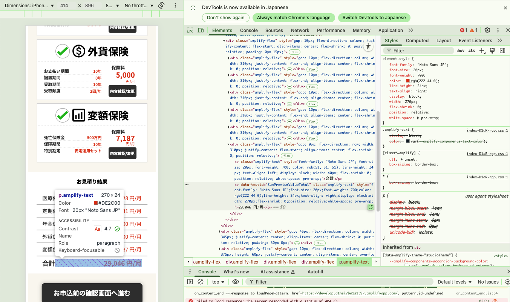Open the AI assistance drawer tab
Viewport: 510px width, 302px height.
point(277,271)
